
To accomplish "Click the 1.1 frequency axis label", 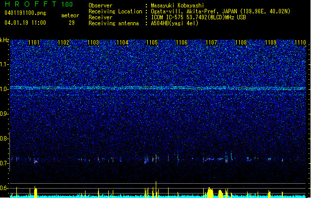I will click(4, 64).
